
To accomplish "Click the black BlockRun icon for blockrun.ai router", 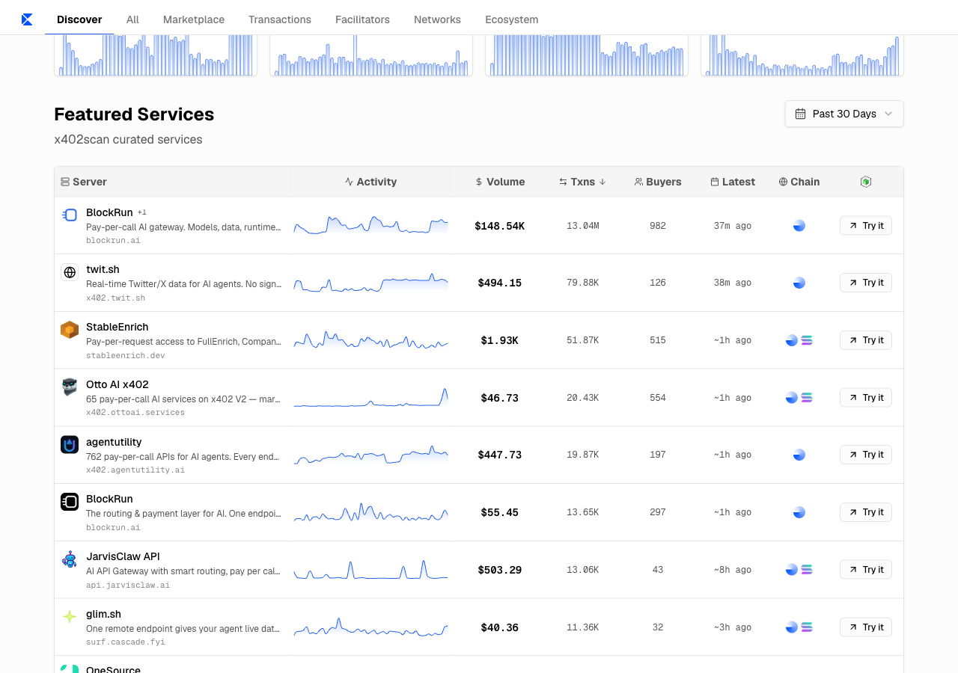I will 70,502.
